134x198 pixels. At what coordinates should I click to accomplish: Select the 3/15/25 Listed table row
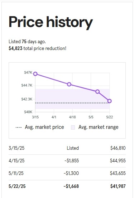pyautogui.click(x=67, y=148)
